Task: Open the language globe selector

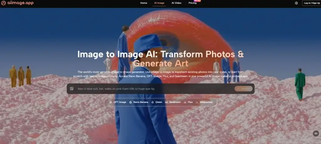Action: pos(296,3)
